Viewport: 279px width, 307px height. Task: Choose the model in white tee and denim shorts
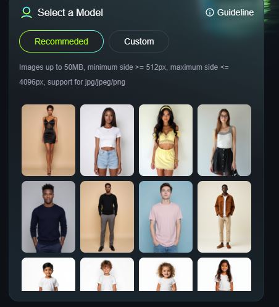click(107, 140)
